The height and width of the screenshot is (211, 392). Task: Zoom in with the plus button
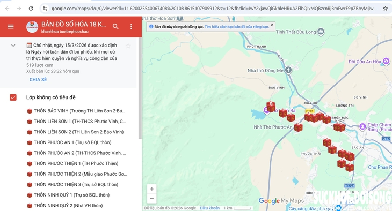(152, 189)
